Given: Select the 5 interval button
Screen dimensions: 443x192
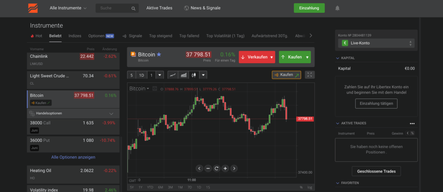Looking at the screenshot, I should 132,75.
